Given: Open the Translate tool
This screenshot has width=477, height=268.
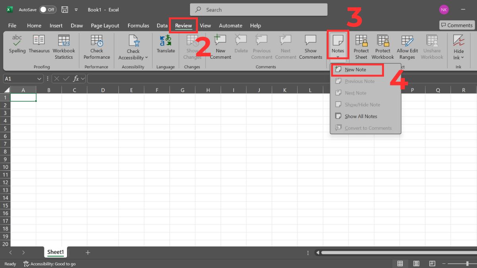Looking at the screenshot, I should click(x=165, y=45).
